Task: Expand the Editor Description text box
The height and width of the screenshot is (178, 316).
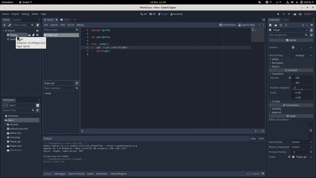Action: point(311,131)
